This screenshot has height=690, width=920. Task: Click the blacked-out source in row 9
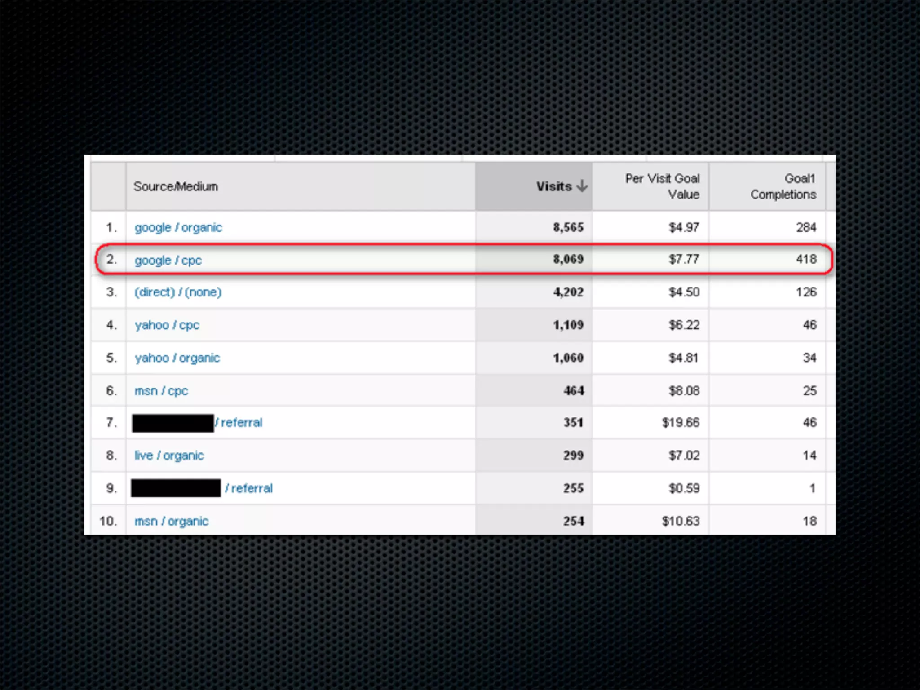coord(176,488)
